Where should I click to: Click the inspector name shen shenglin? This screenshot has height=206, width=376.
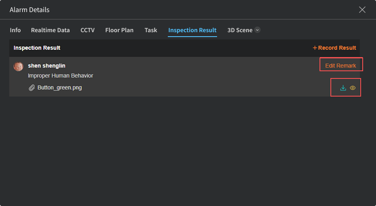tap(46, 66)
